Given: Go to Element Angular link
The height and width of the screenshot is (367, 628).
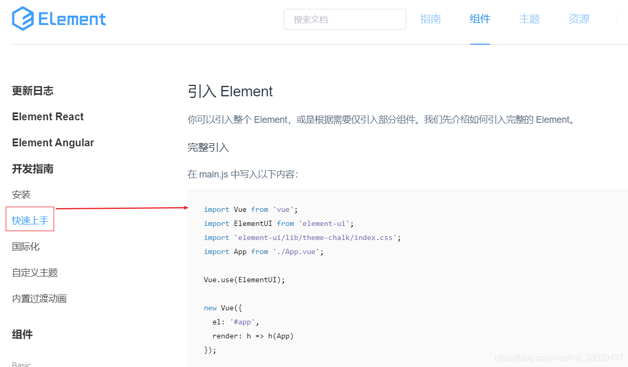Looking at the screenshot, I should coord(53,143).
